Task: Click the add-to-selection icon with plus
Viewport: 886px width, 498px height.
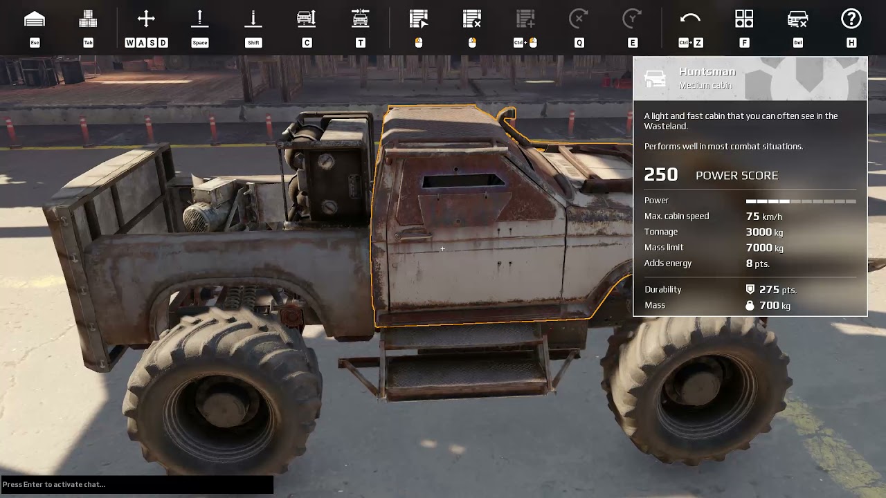Action: coord(525,19)
